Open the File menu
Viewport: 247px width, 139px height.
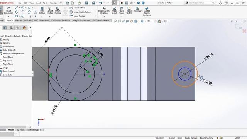20,3
